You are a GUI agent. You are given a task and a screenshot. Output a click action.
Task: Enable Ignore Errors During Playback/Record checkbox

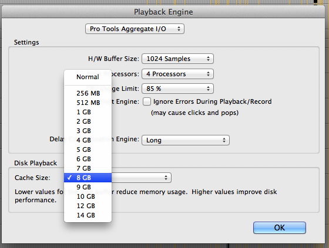tap(147, 101)
